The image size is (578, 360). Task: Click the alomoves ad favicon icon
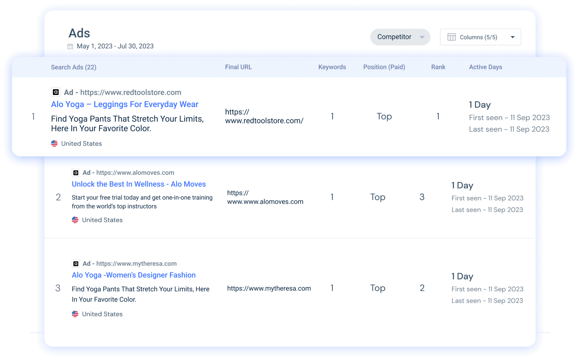[76, 173]
